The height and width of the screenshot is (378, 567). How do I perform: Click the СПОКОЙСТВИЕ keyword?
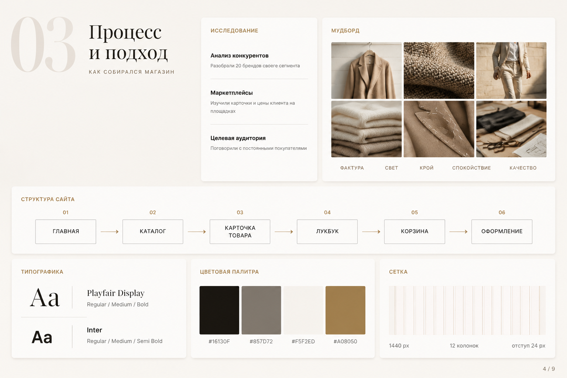click(x=471, y=168)
